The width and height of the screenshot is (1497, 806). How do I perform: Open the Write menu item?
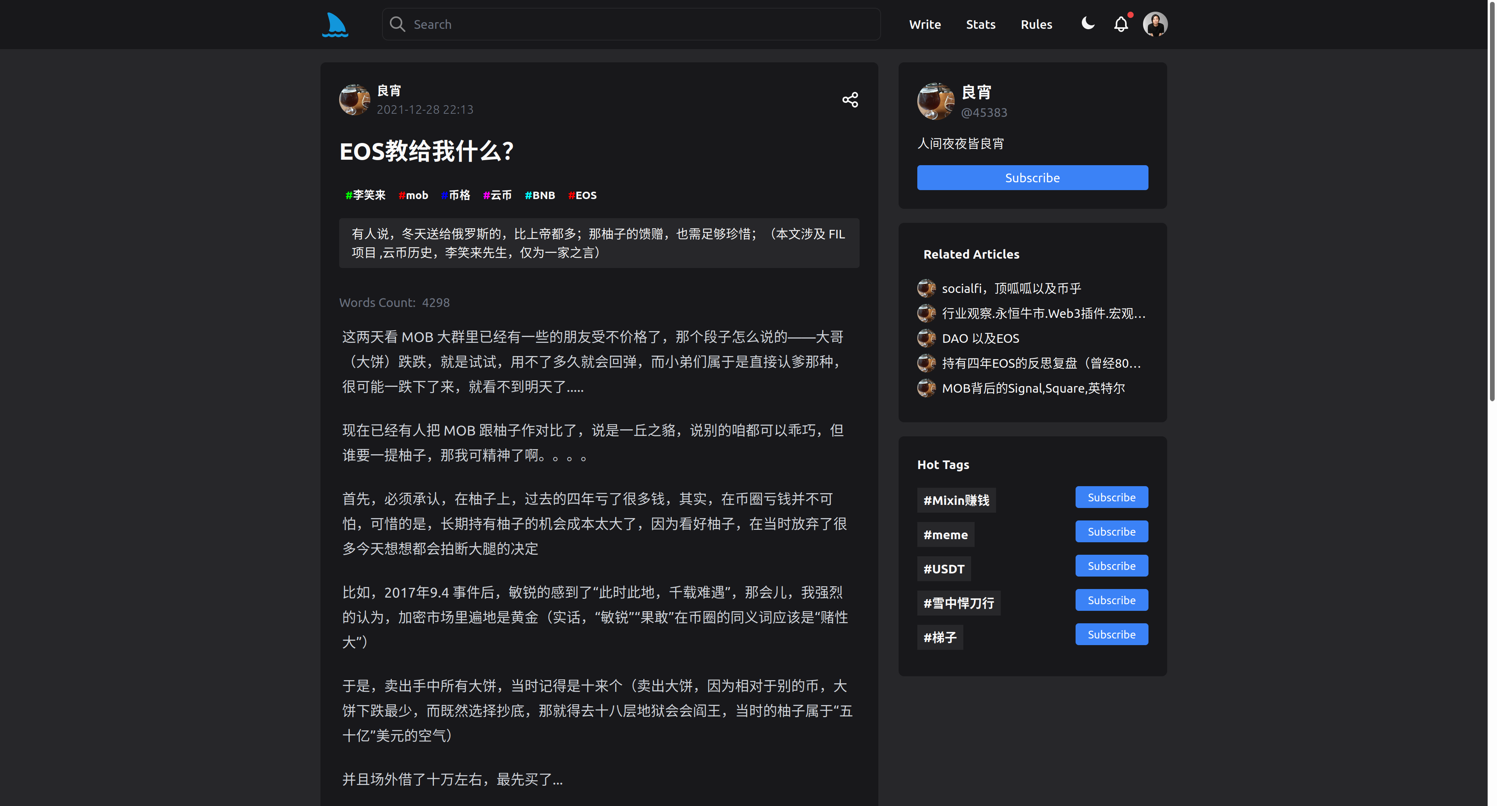click(925, 25)
